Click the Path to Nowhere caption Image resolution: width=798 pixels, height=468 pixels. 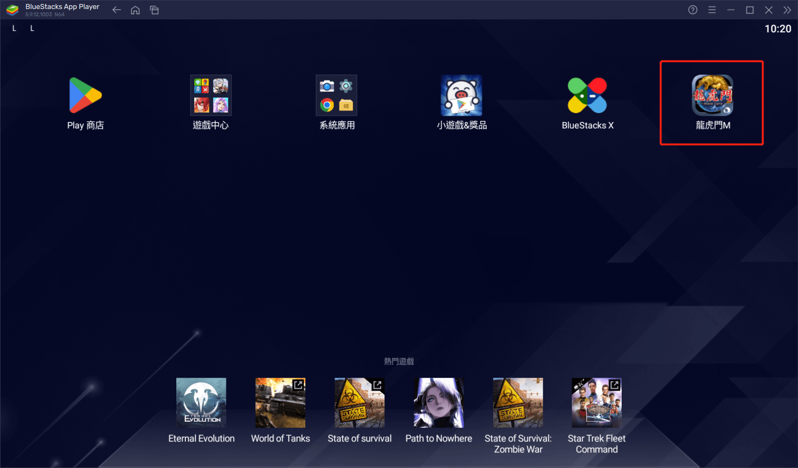pos(439,438)
